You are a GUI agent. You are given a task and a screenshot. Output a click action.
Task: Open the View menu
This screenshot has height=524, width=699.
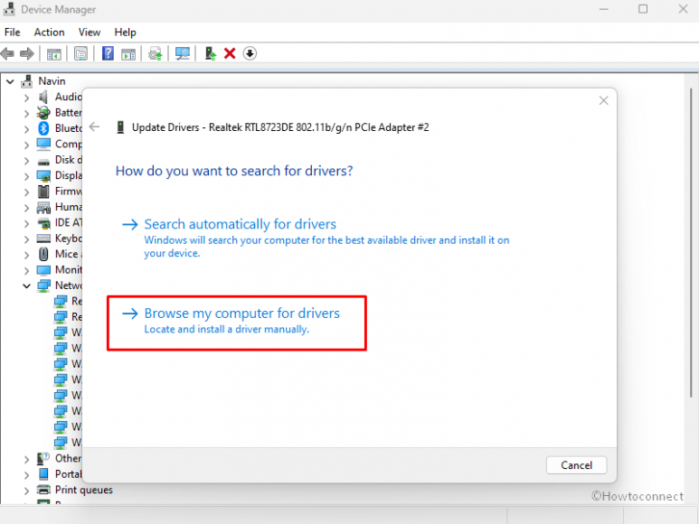pyautogui.click(x=90, y=33)
